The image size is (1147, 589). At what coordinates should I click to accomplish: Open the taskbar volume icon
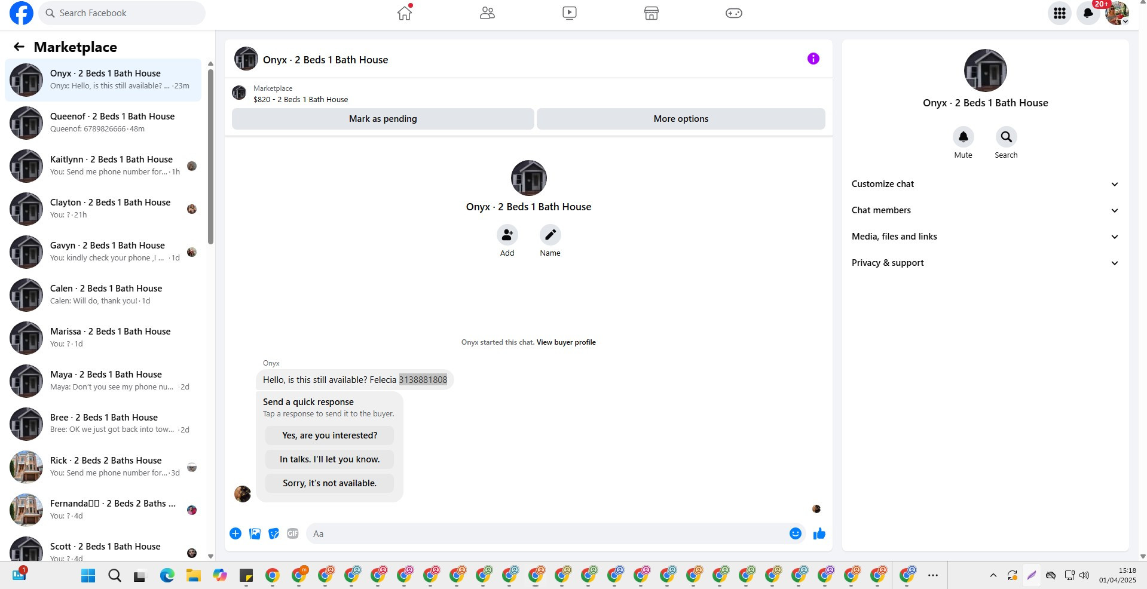point(1084,575)
